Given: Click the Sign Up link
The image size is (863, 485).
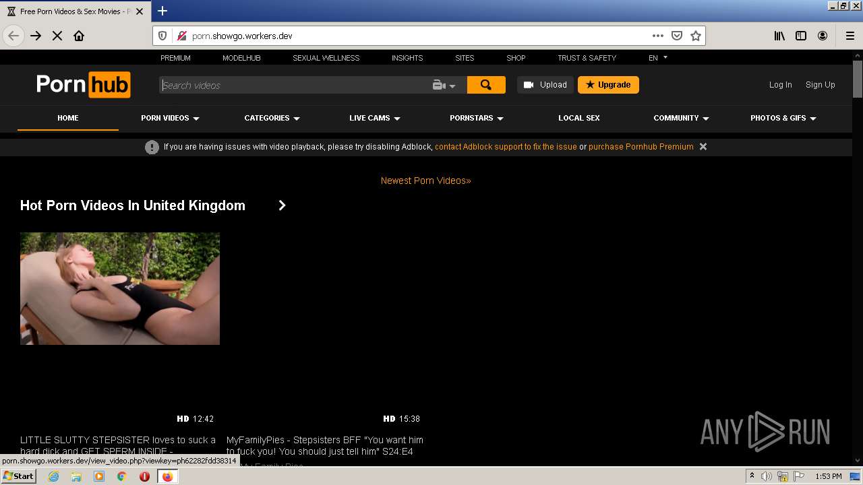Looking at the screenshot, I should coord(820,85).
